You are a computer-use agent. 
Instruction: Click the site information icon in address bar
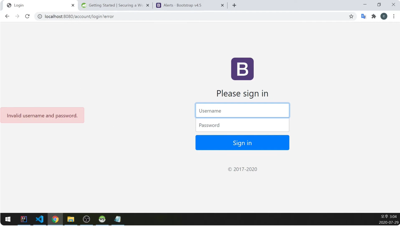(40, 16)
